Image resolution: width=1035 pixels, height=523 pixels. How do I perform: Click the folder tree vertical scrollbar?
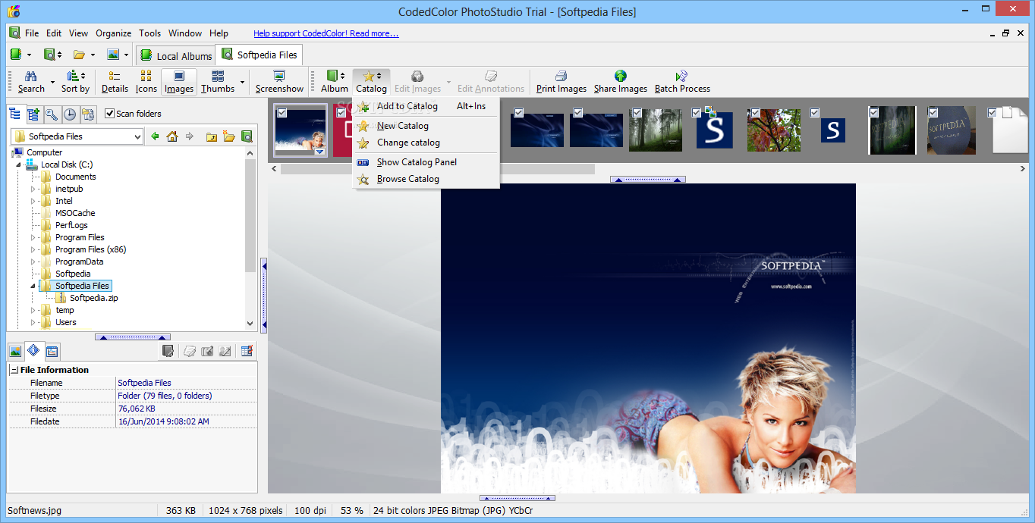coord(250,215)
